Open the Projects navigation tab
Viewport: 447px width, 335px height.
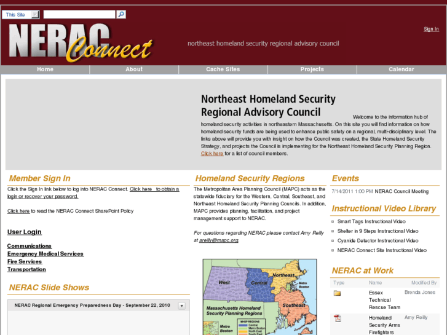click(312, 69)
